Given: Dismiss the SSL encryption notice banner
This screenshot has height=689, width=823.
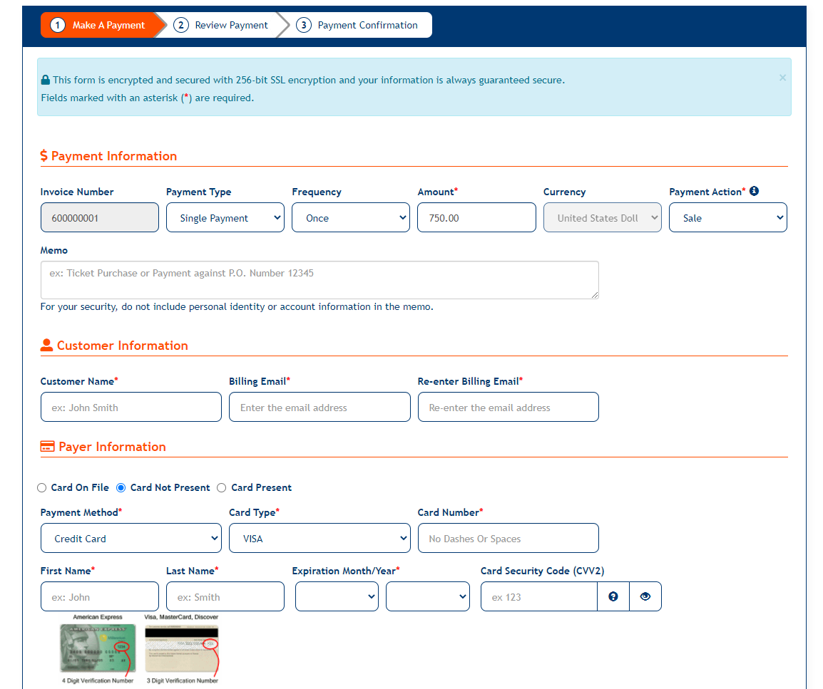Looking at the screenshot, I should tap(782, 78).
